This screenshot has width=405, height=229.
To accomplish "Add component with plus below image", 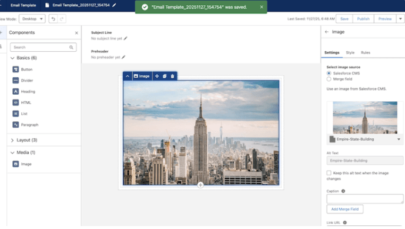I will pos(200,185).
